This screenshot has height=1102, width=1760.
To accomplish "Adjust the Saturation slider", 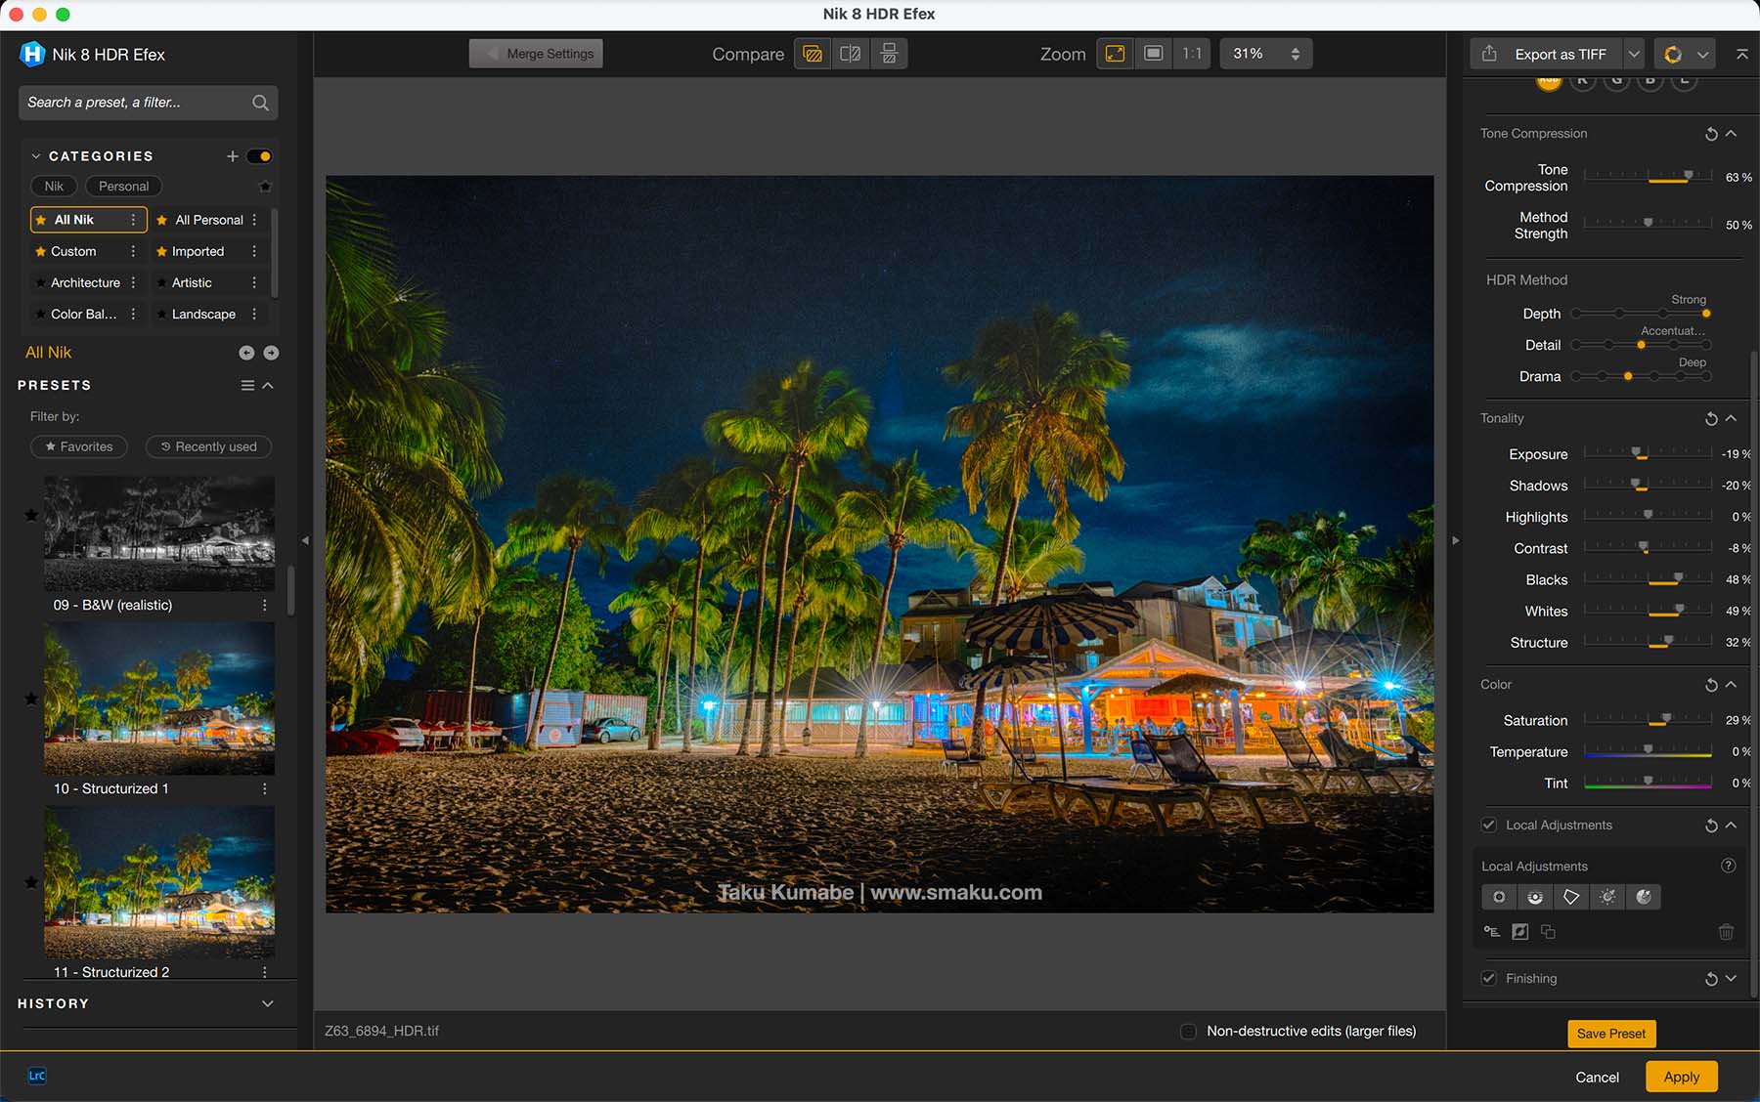I will point(1666,720).
